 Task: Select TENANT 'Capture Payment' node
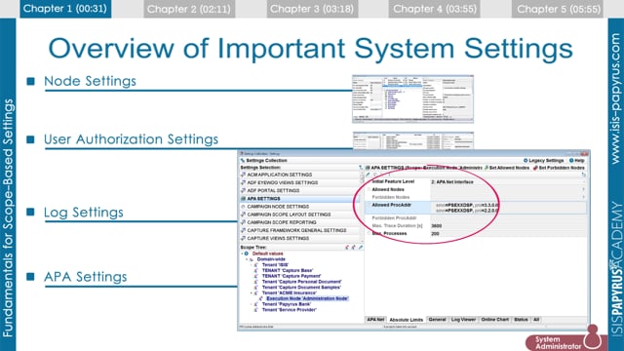click(292, 276)
